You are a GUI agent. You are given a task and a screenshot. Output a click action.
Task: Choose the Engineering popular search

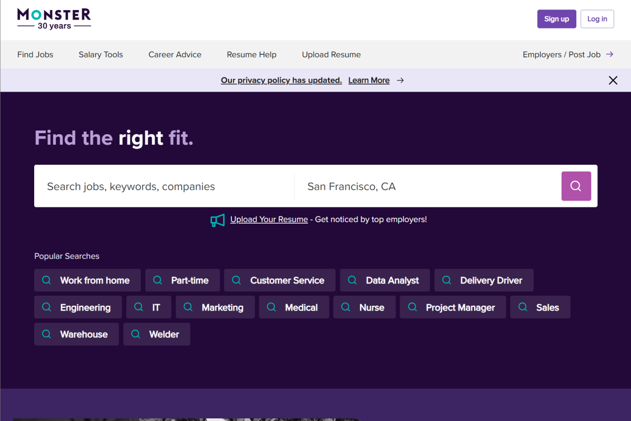tap(78, 307)
